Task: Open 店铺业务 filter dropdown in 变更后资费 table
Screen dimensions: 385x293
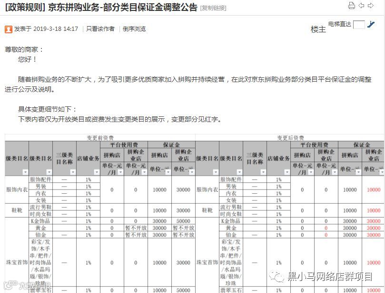Action: point(287,172)
